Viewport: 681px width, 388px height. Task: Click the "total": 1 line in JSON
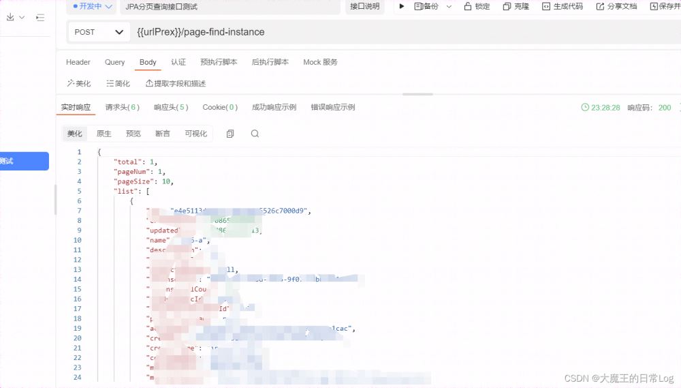coord(136,162)
